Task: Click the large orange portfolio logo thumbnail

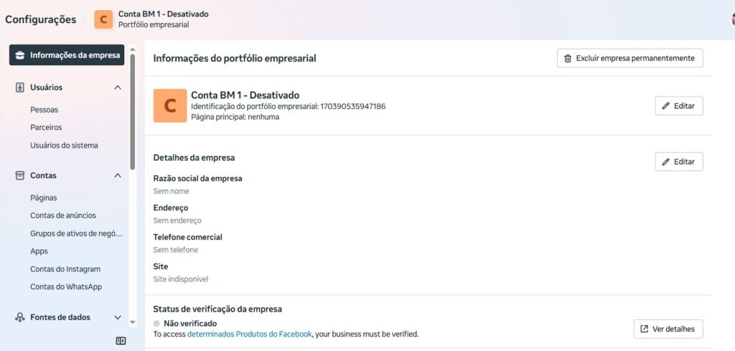Action: 170,105
